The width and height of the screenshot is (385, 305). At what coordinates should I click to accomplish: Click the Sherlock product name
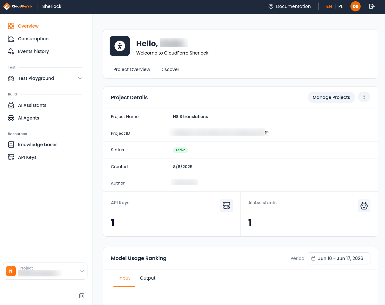tap(52, 6)
